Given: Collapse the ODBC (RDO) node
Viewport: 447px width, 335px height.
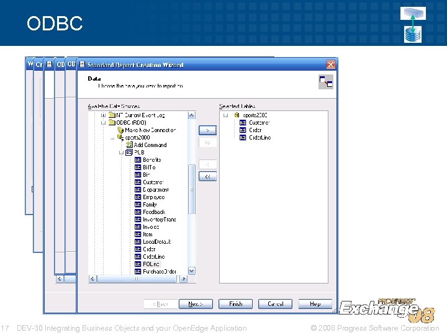Looking at the screenshot, I should click(x=104, y=122).
